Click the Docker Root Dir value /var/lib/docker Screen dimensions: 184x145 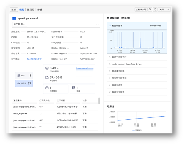[87, 59]
